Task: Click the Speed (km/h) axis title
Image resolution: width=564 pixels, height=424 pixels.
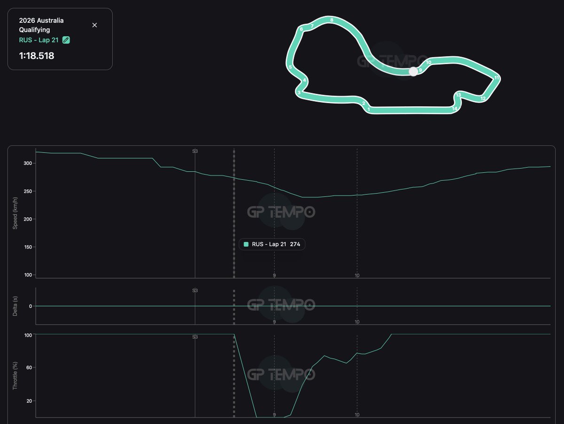Action: [15, 213]
